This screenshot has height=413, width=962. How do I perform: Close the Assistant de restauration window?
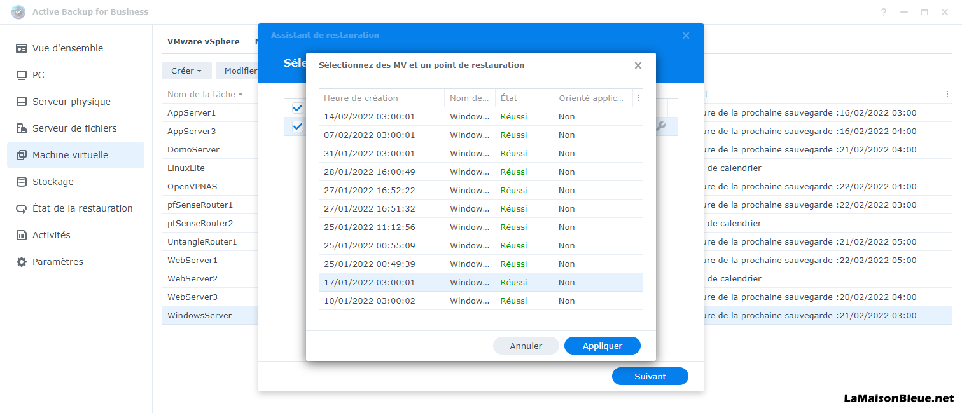click(686, 36)
